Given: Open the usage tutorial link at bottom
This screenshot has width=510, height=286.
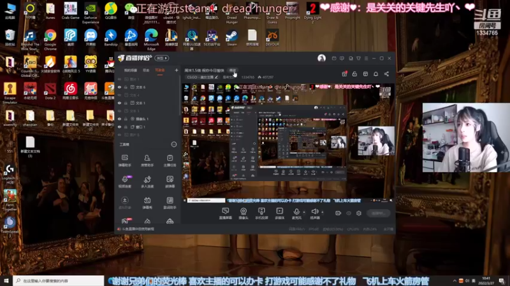Looking at the screenshot, I should (x=138, y=229).
